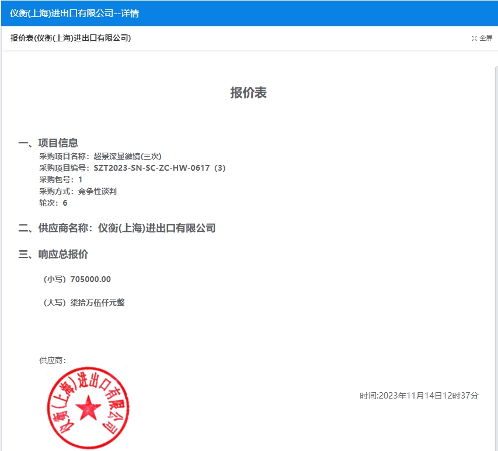Click the red company seal stamp
Image resolution: width=498 pixels, height=451 pixels.
click(88, 407)
